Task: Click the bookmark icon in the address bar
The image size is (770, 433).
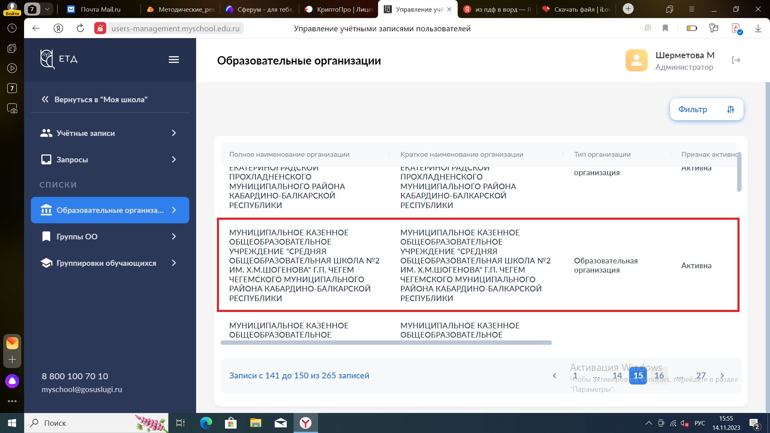Action: pyautogui.click(x=665, y=28)
